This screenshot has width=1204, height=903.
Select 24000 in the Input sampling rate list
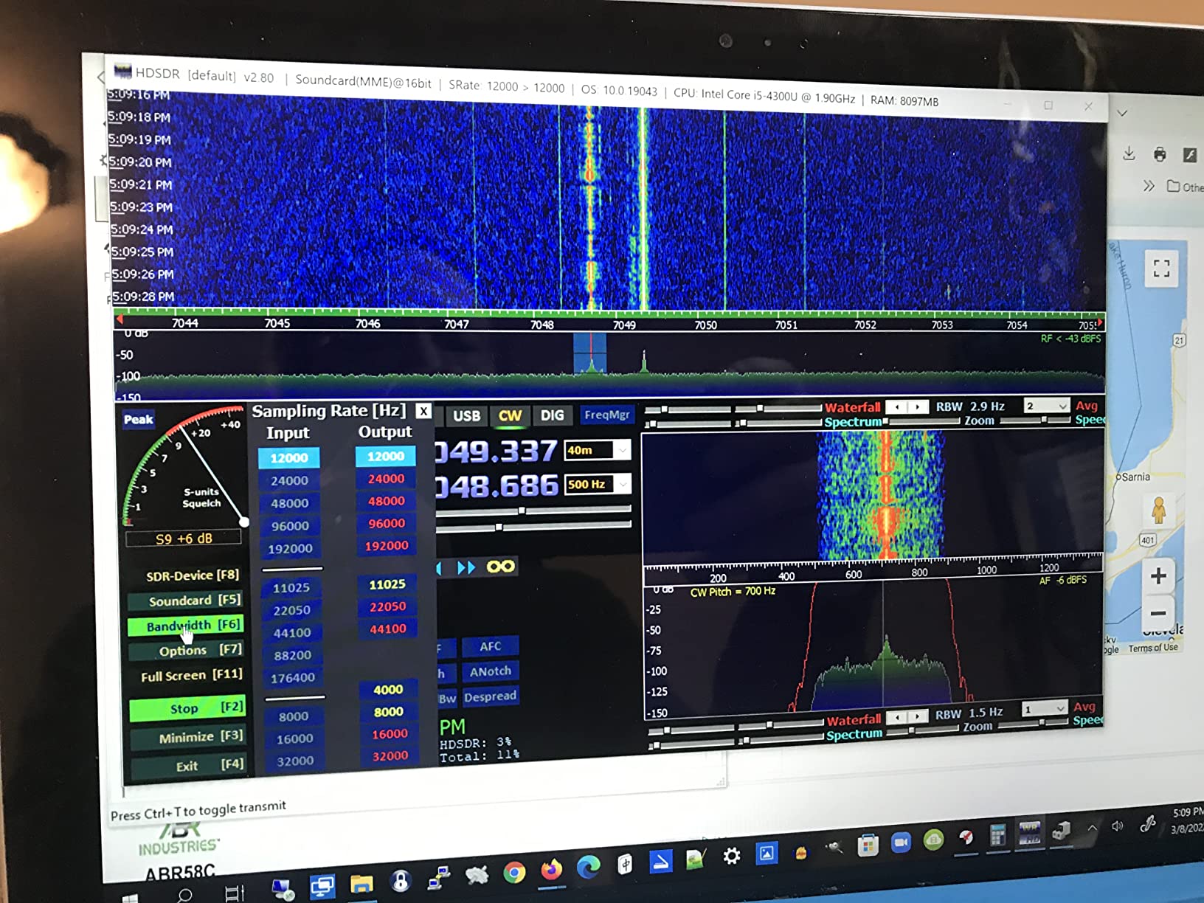(289, 480)
